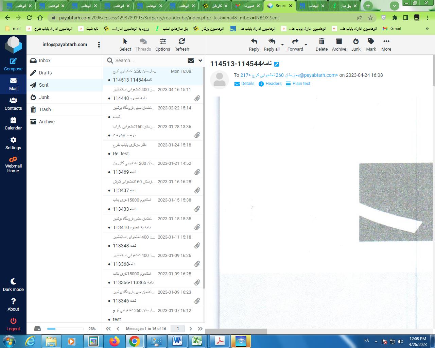The width and height of the screenshot is (435, 348).
Task: Click the Compose new message icon
Action: pos(13,61)
